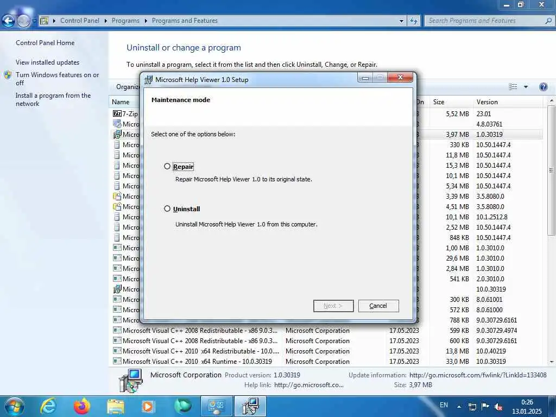The width and height of the screenshot is (556, 417).
Task: Sort list by Size column header
Action: point(439,102)
